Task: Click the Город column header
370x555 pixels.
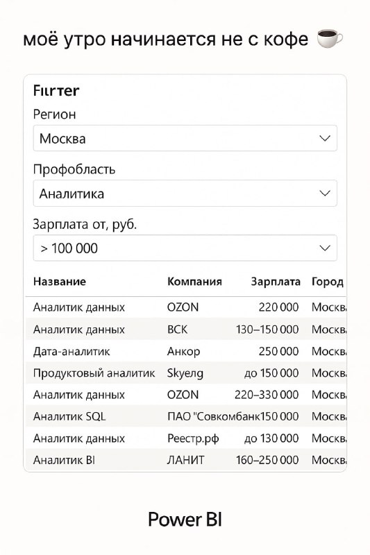Action: pos(328,282)
